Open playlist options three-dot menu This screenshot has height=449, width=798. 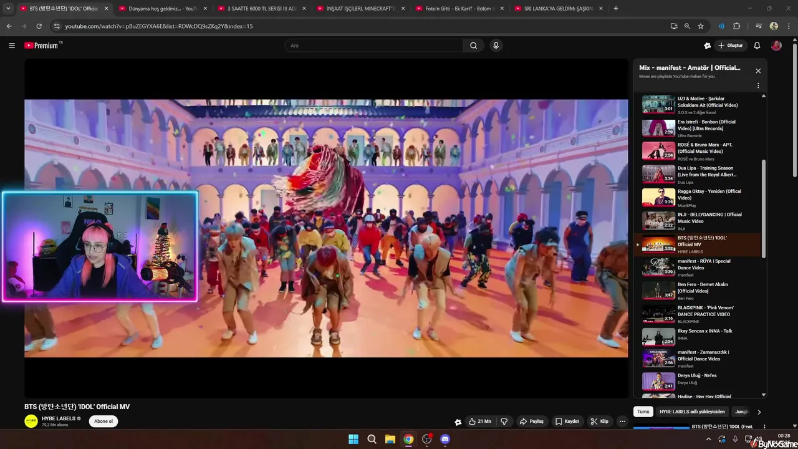pyautogui.click(x=758, y=85)
